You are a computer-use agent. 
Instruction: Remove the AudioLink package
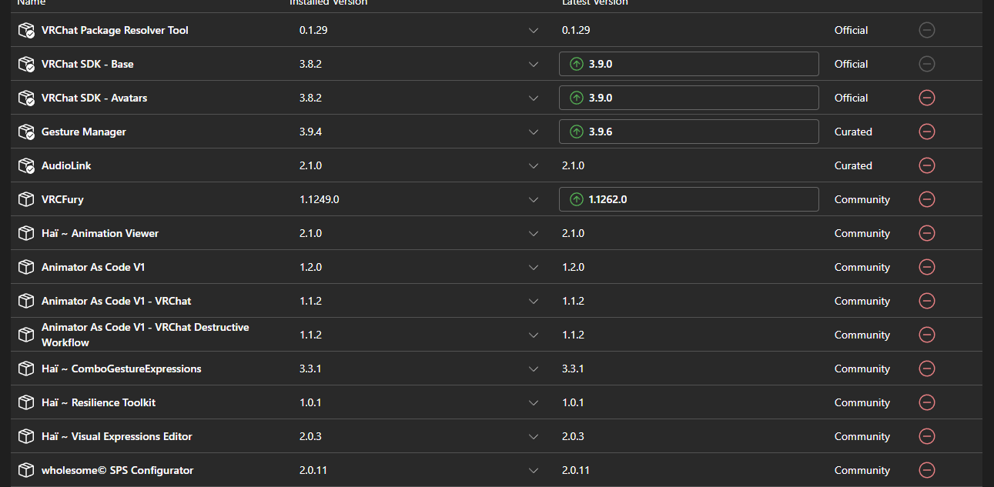[927, 165]
